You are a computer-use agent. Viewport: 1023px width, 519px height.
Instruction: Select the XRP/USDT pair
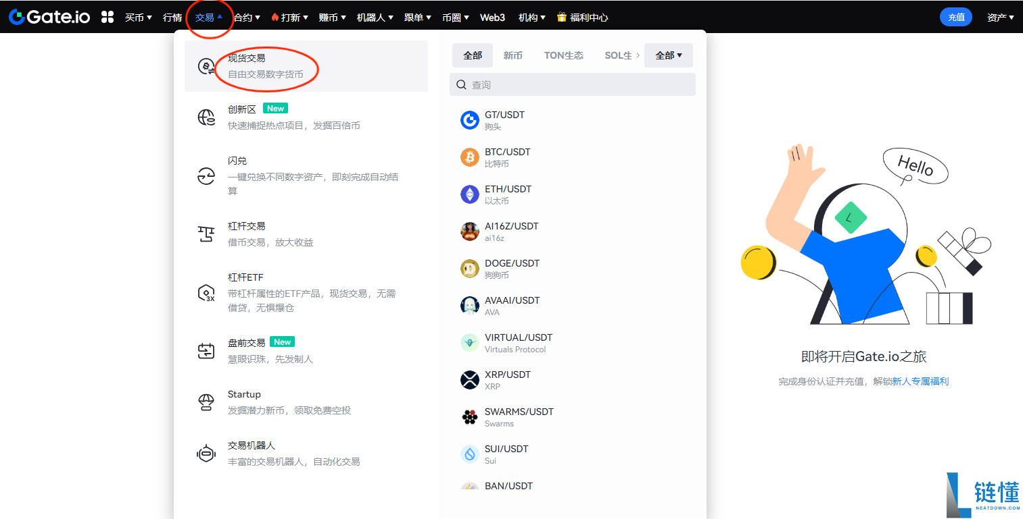click(x=573, y=380)
